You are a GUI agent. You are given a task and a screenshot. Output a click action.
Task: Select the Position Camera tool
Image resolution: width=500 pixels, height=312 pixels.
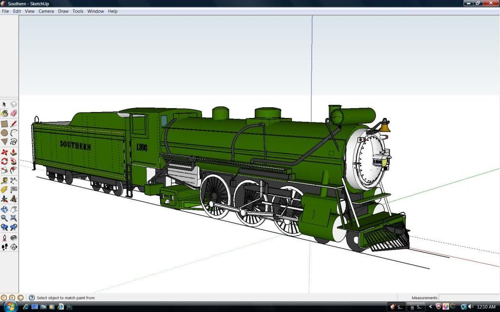pos(4,237)
